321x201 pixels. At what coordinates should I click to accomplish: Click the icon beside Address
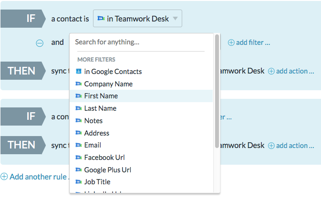coord(79,133)
